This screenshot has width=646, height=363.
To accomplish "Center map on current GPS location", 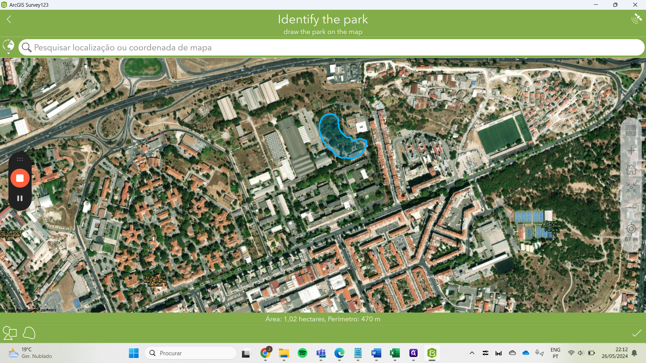I will pyautogui.click(x=631, y=229).
